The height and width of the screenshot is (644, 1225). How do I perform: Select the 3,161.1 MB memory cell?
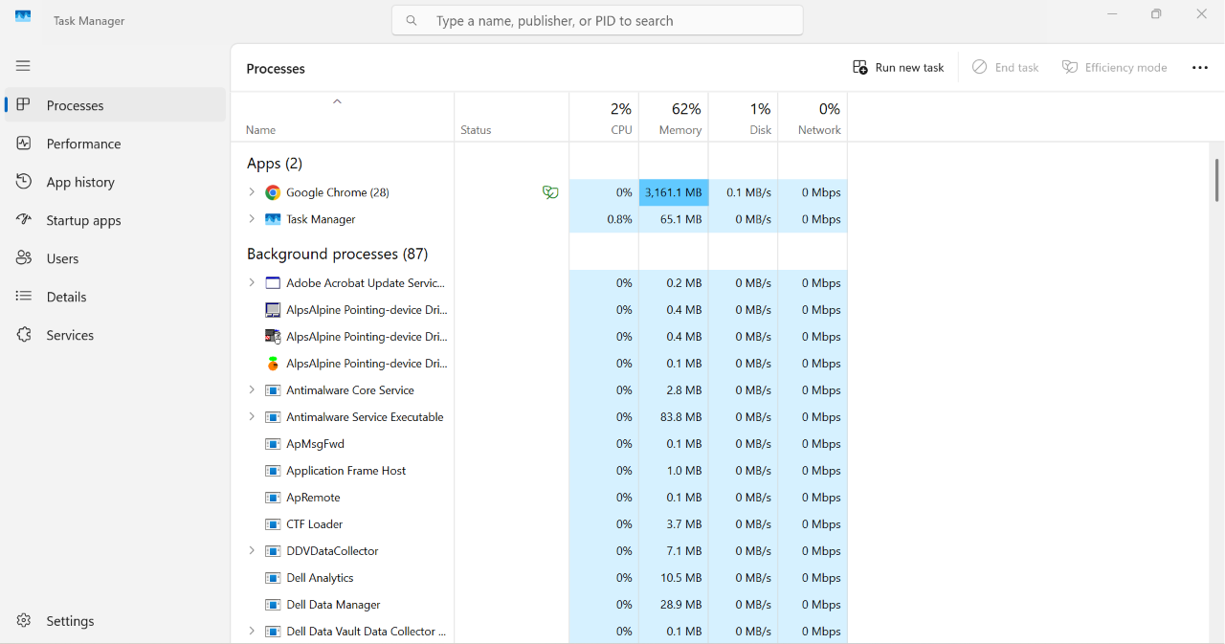point(674,192)
